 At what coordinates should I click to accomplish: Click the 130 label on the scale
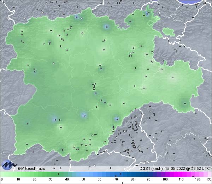click(x=209, y=179)
